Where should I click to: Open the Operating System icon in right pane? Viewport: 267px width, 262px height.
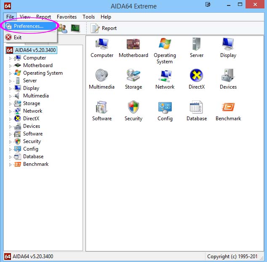[x=165, y=43]
